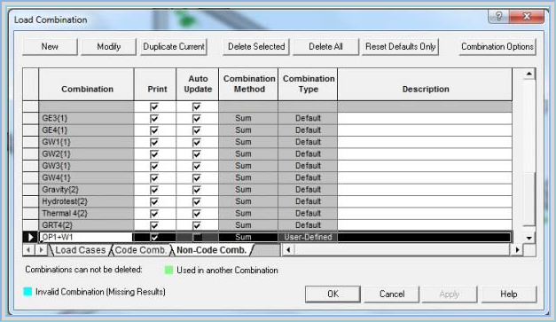Click the Modify button

tap(108, 47)
